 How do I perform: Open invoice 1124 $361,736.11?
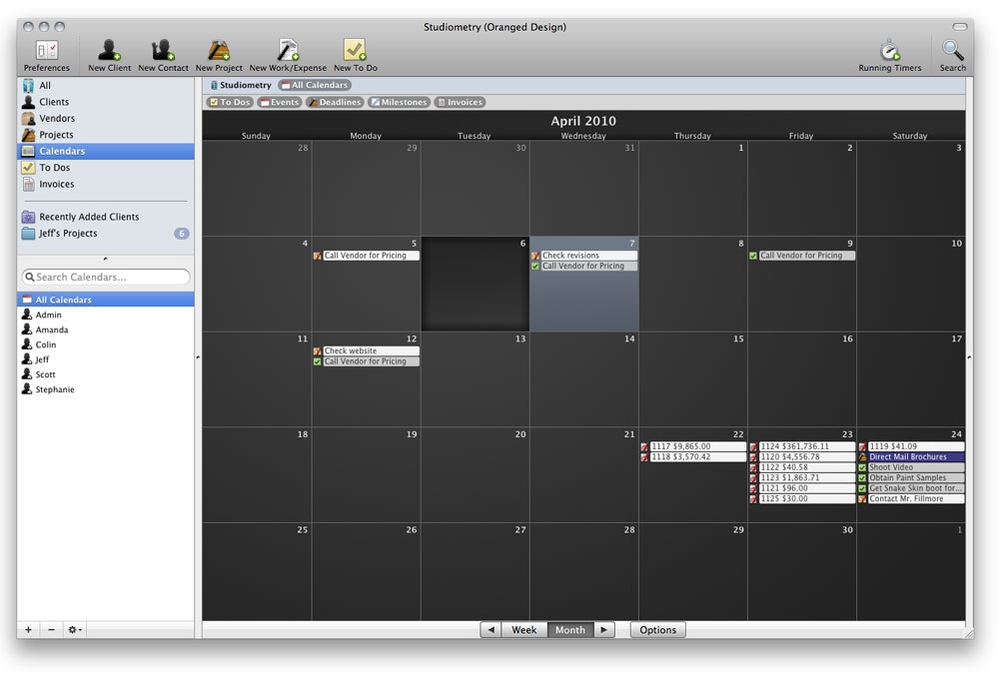[x=806, y=446]
